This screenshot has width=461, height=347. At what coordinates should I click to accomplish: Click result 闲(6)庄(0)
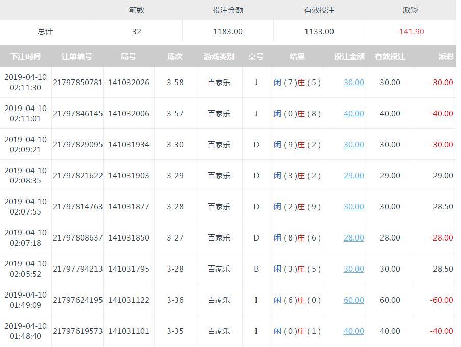tap(297, 300)
